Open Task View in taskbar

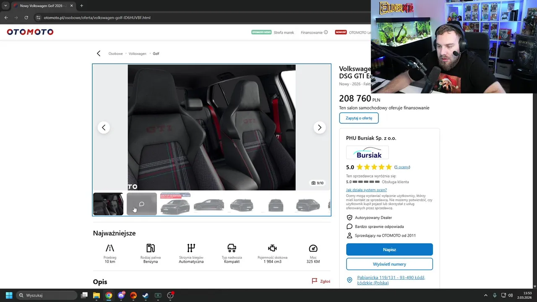84,295
